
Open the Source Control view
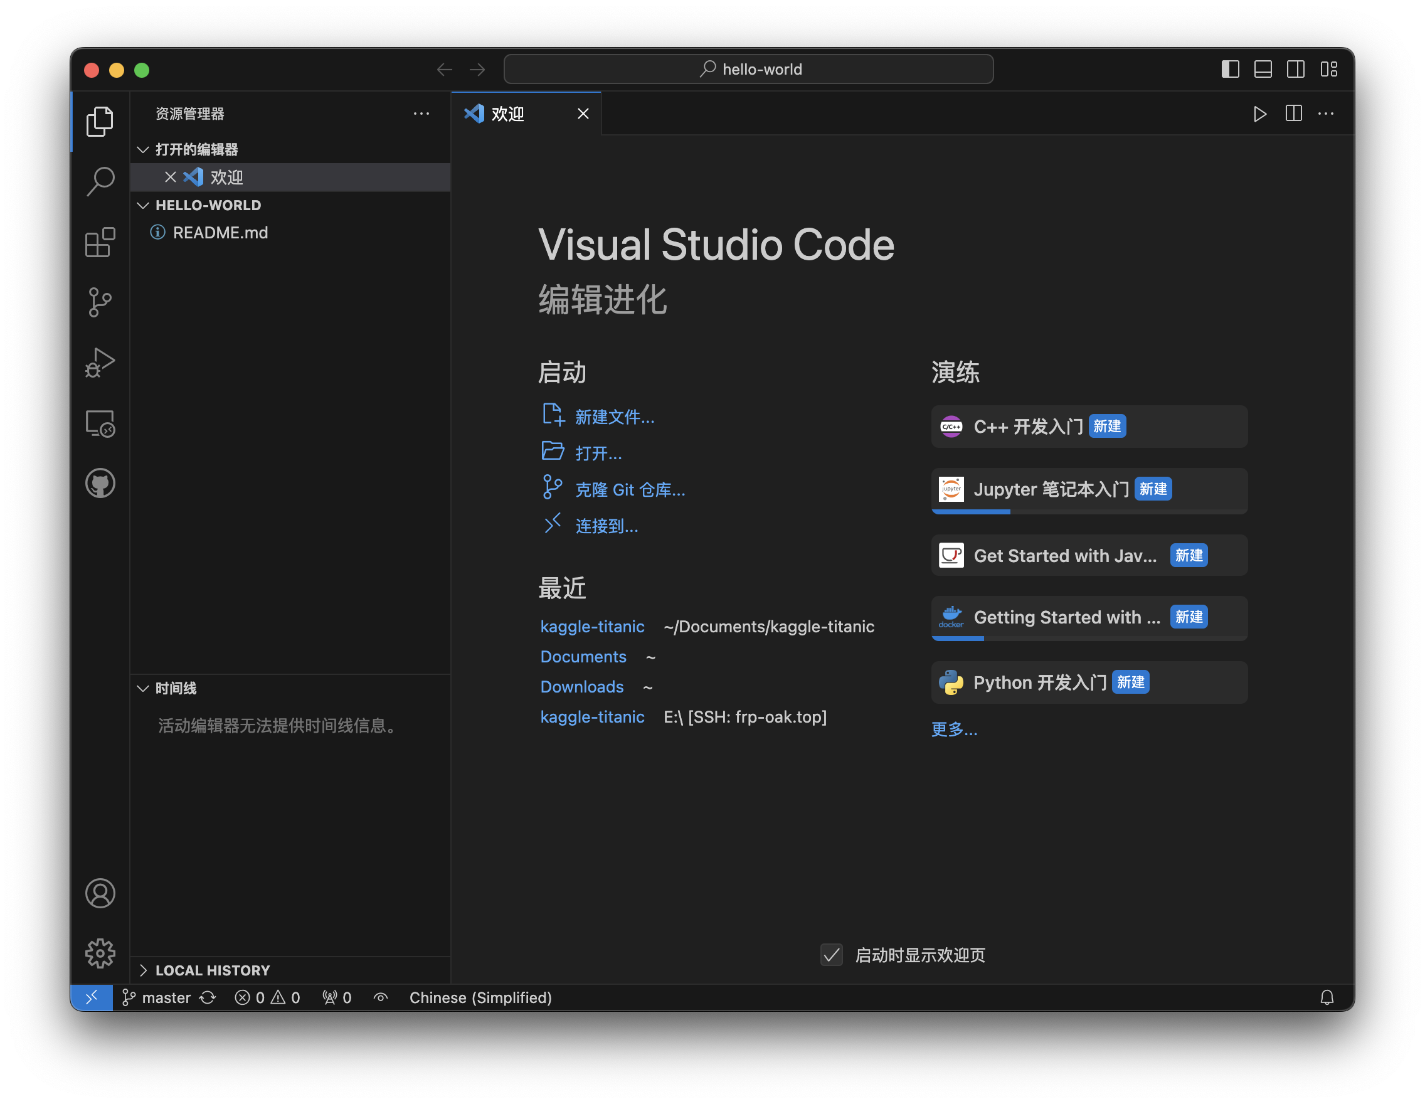[100, 302]
